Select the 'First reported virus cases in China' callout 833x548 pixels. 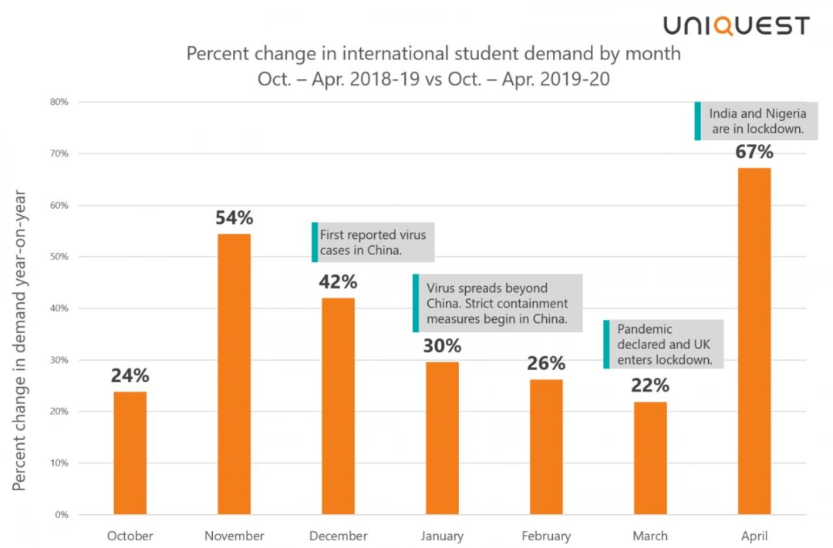click(375, 242)
